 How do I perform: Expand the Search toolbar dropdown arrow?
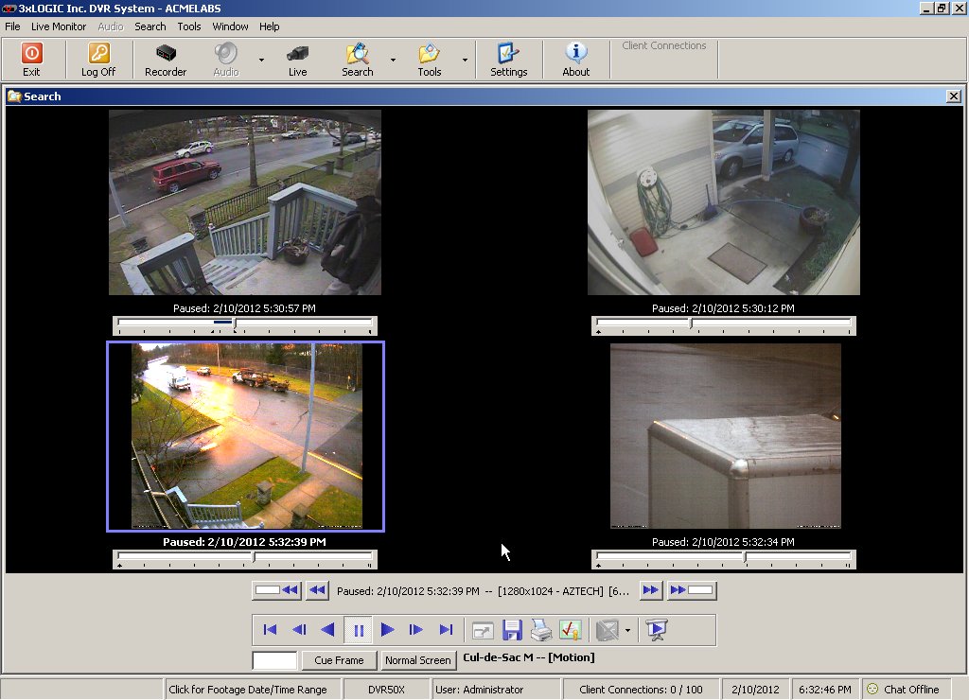(x=393, y=60)
